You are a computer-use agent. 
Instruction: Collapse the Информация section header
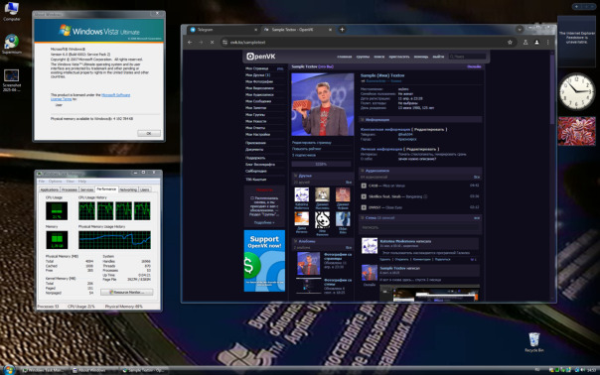tap(420, 120)
